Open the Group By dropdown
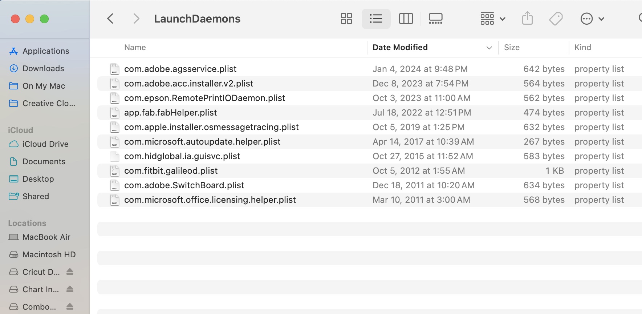The height and width of the screenshot is (314, 642). tap(492, 19)
